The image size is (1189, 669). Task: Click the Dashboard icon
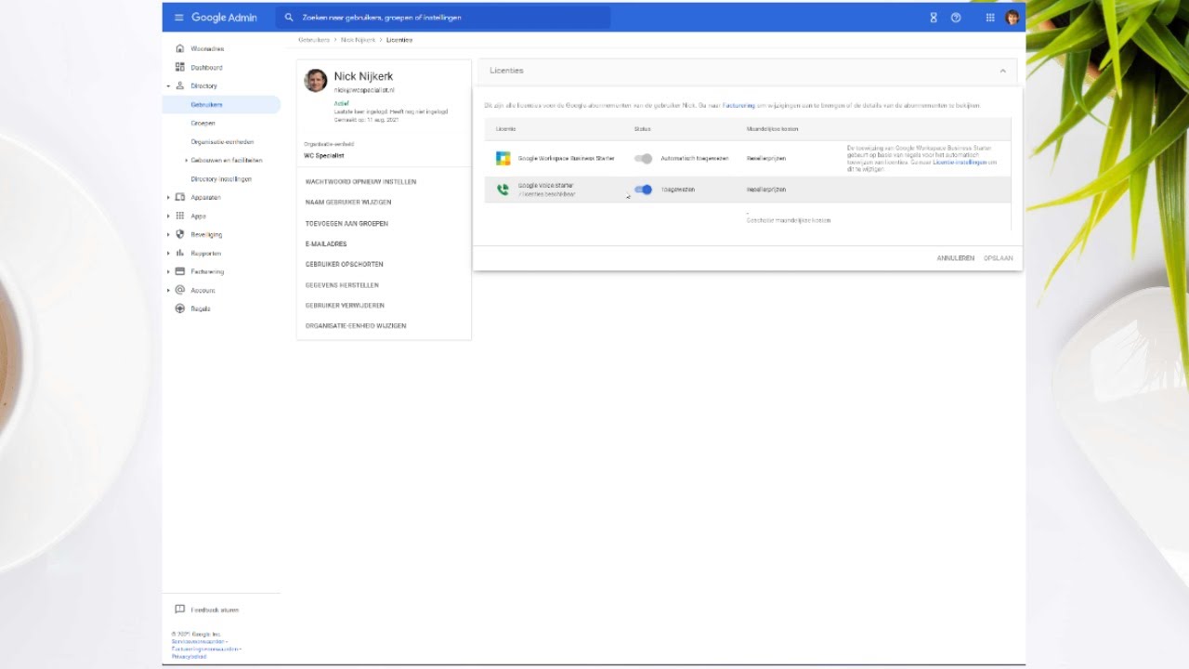tap(180, 67)
